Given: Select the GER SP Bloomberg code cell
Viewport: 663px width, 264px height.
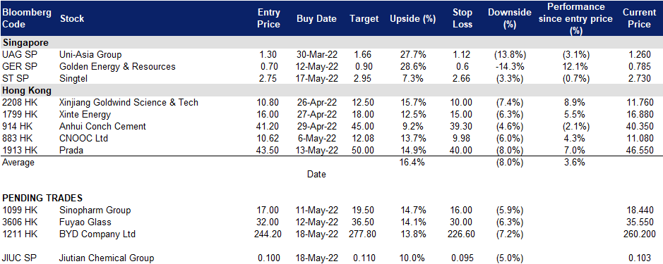Looking at the screenshot, I should click(x=16, y=67).
